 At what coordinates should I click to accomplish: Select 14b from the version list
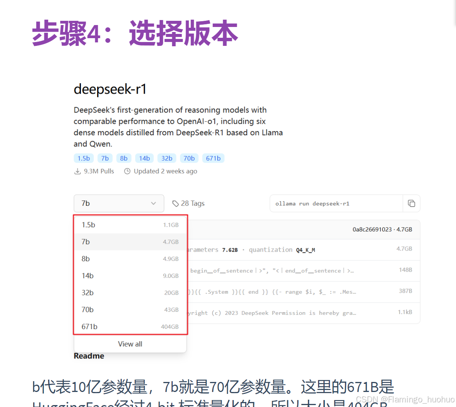pos(130,276)
